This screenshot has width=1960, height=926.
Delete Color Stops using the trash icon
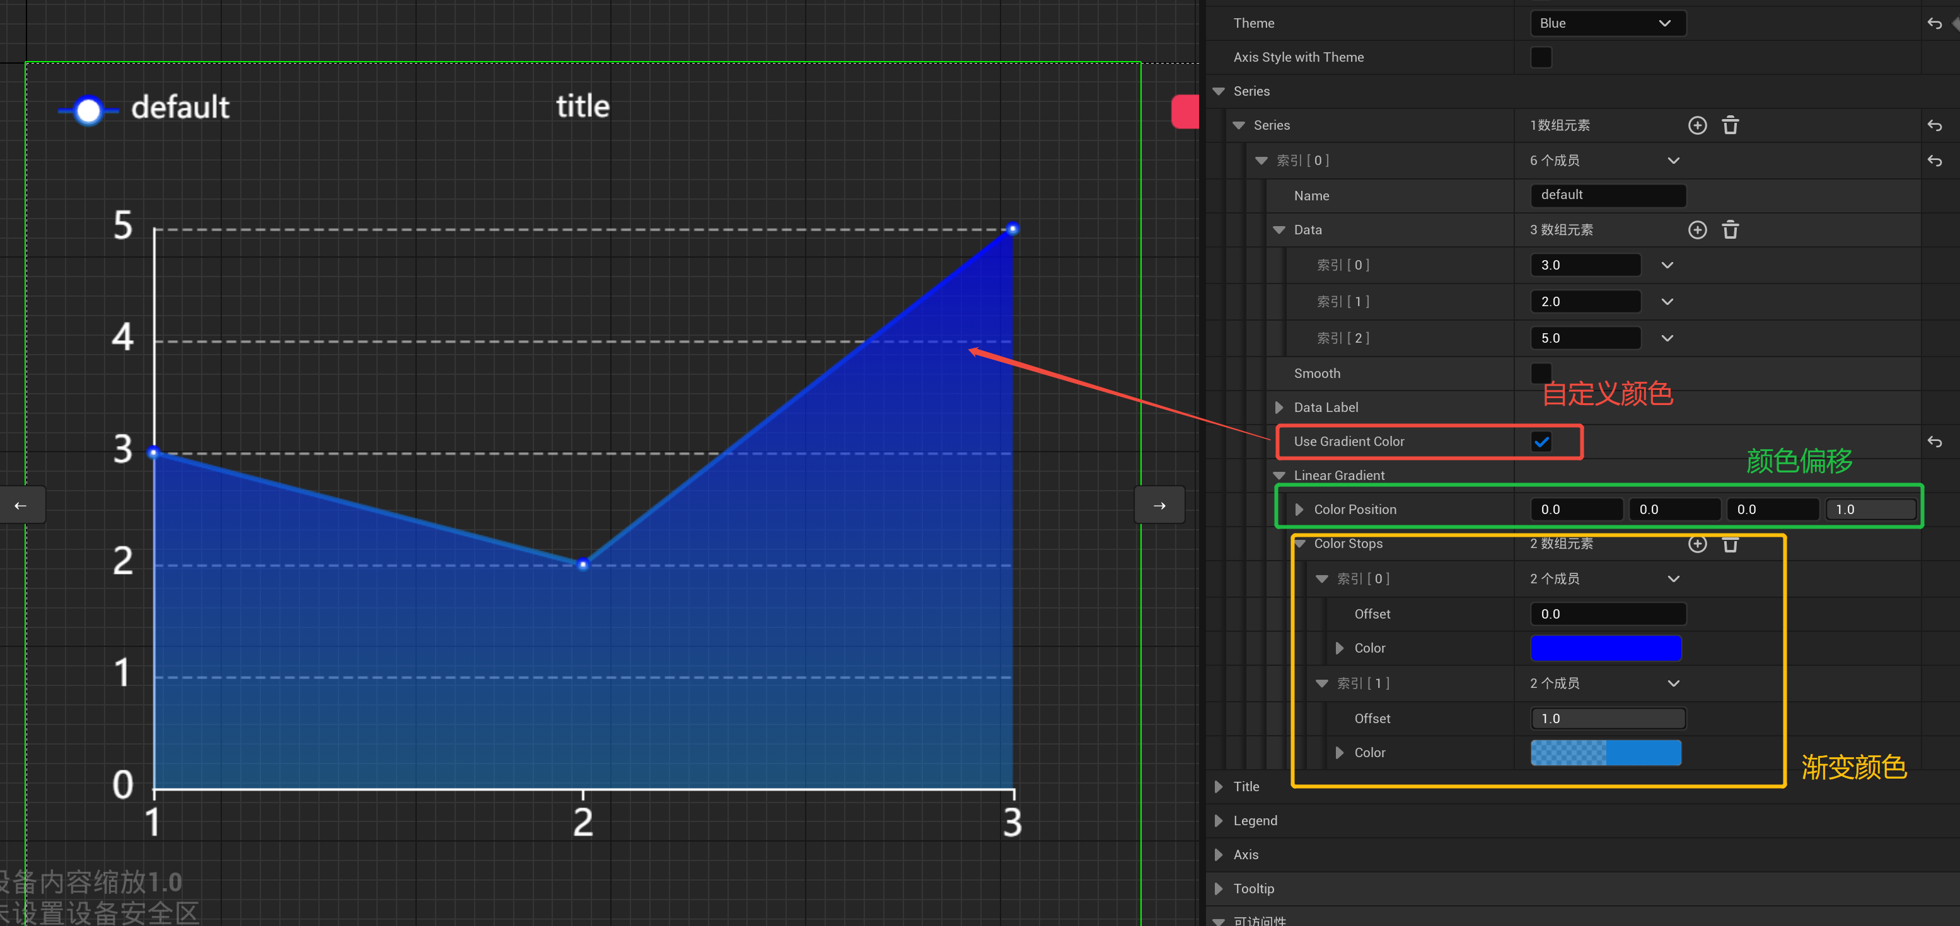[x=1731, y=544]
